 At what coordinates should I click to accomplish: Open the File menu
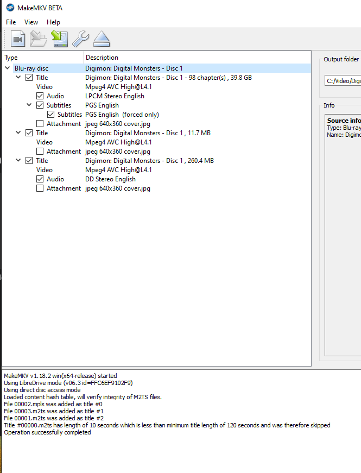11,22
